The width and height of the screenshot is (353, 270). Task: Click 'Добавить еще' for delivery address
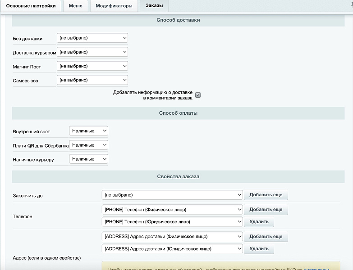pos(266,237)
